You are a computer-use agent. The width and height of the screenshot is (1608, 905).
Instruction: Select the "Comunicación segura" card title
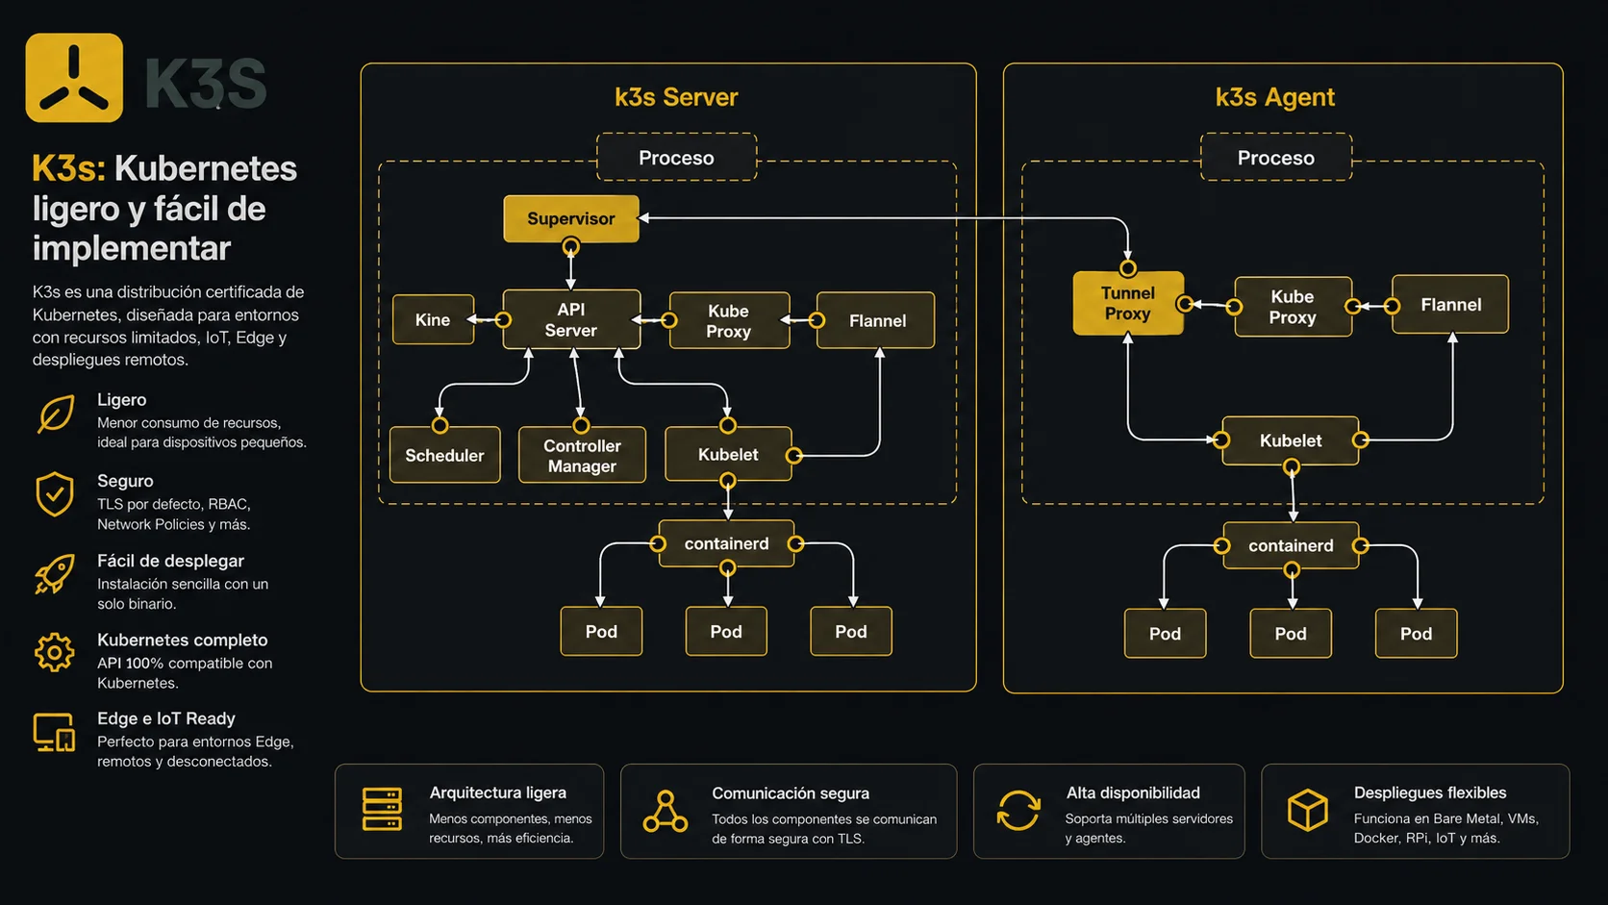click(x=791, y=792)
